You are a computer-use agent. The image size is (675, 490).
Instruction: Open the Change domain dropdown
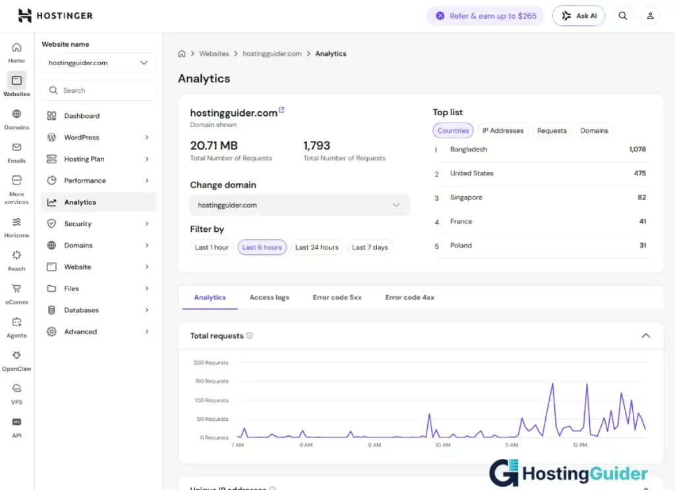(299, 205)
